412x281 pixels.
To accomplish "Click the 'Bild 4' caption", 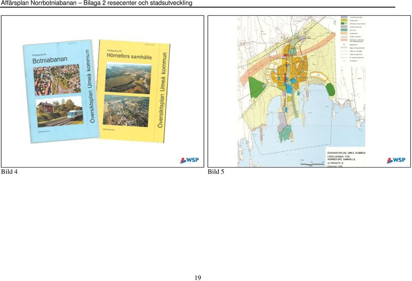I will [x=9, y=172].
